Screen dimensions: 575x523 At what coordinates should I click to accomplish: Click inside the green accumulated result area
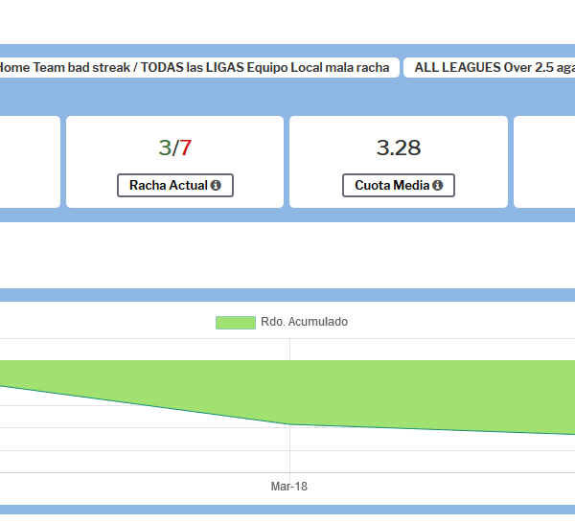pos(287,388)
